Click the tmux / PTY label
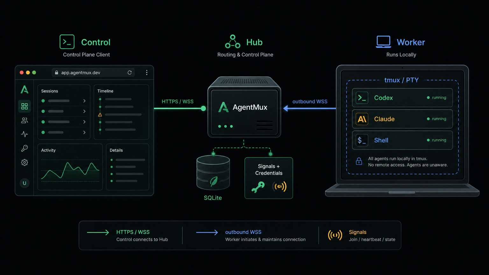Image resolution: width=489 pixels, height=275 pixels. pyautogui.click(x=401, y=80)
